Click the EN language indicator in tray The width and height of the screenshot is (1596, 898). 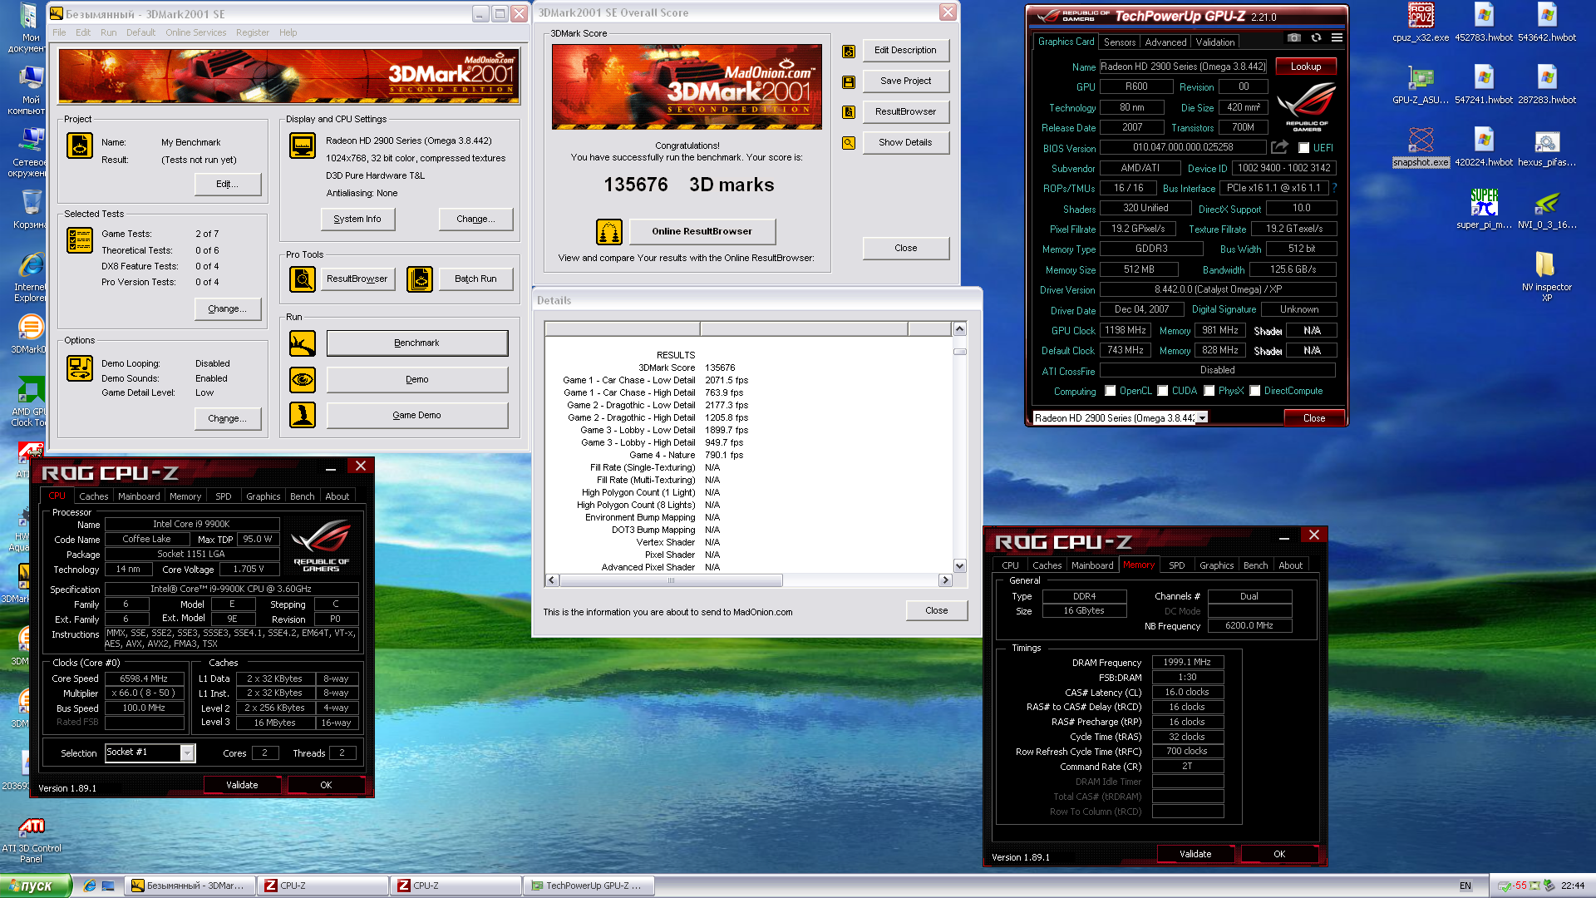pyautogui.click(x=1465, y=886)
